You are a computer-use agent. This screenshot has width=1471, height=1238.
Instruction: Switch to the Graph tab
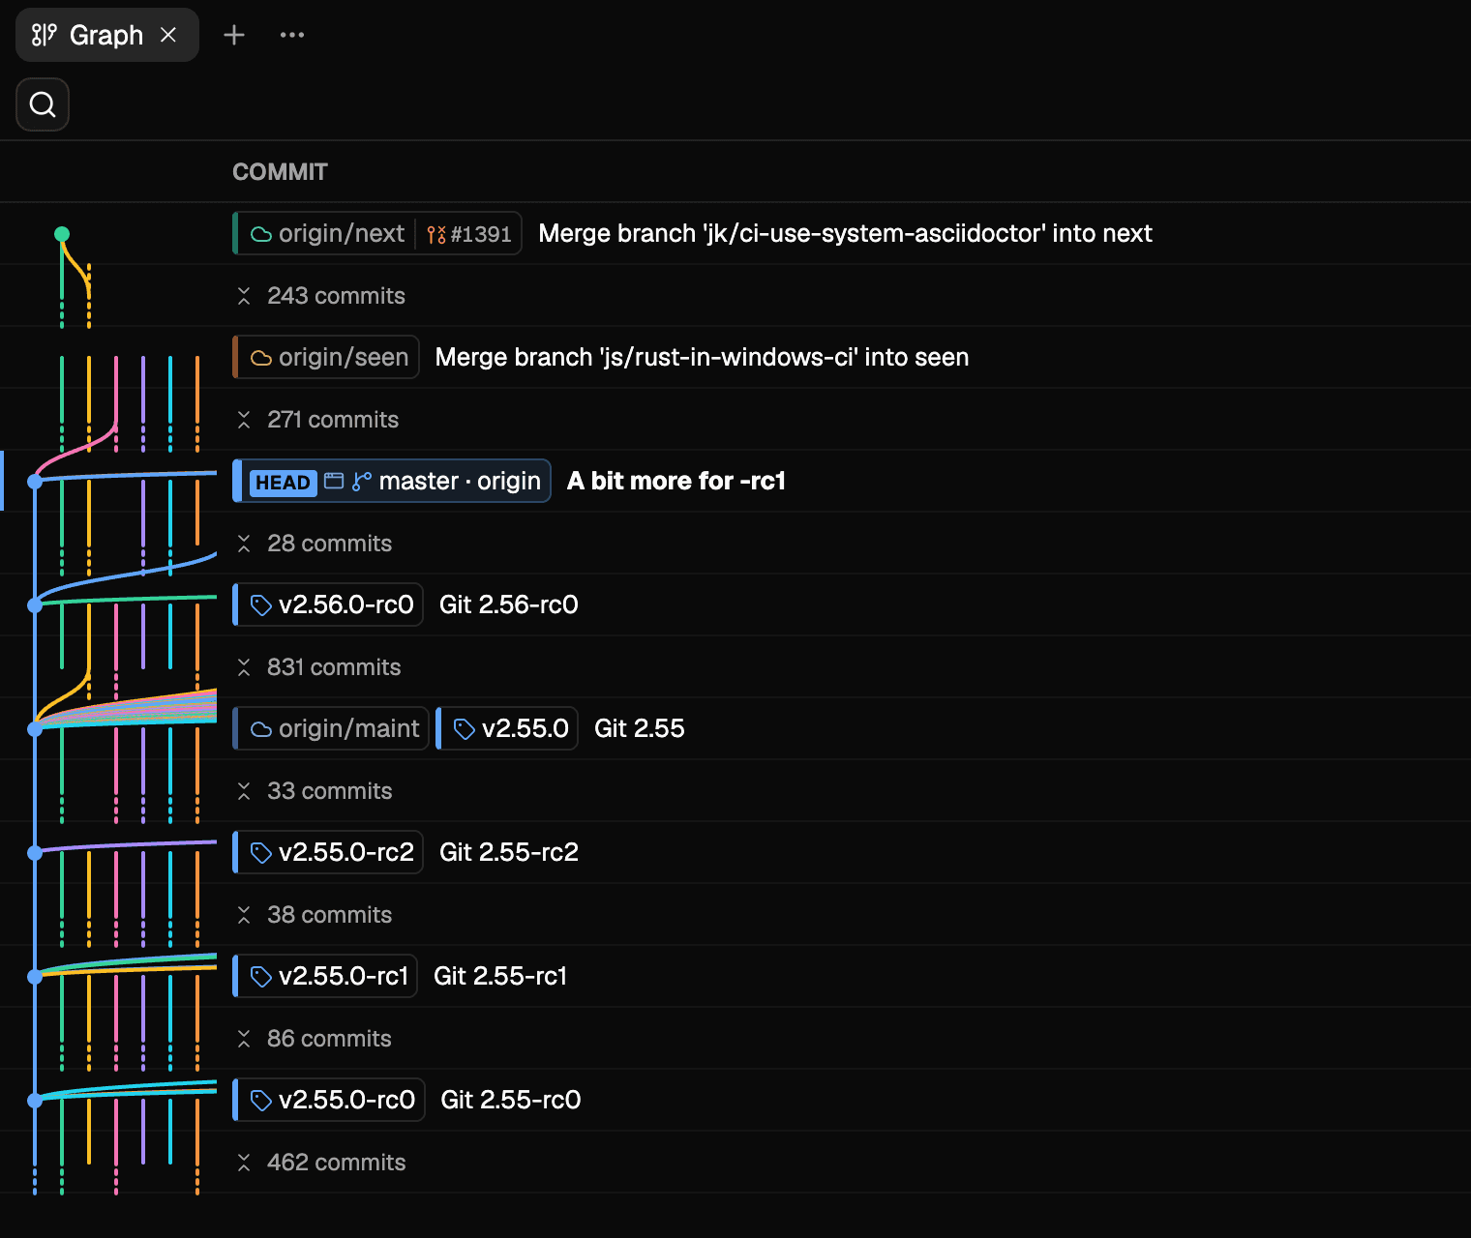[x=106, y=35]
